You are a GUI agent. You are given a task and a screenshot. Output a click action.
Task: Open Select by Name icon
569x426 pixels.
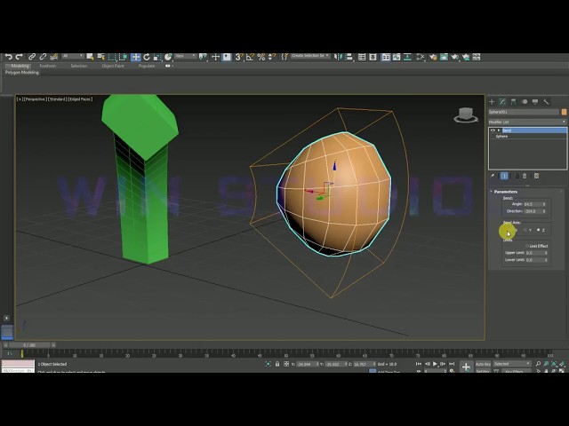click(100, 57)
